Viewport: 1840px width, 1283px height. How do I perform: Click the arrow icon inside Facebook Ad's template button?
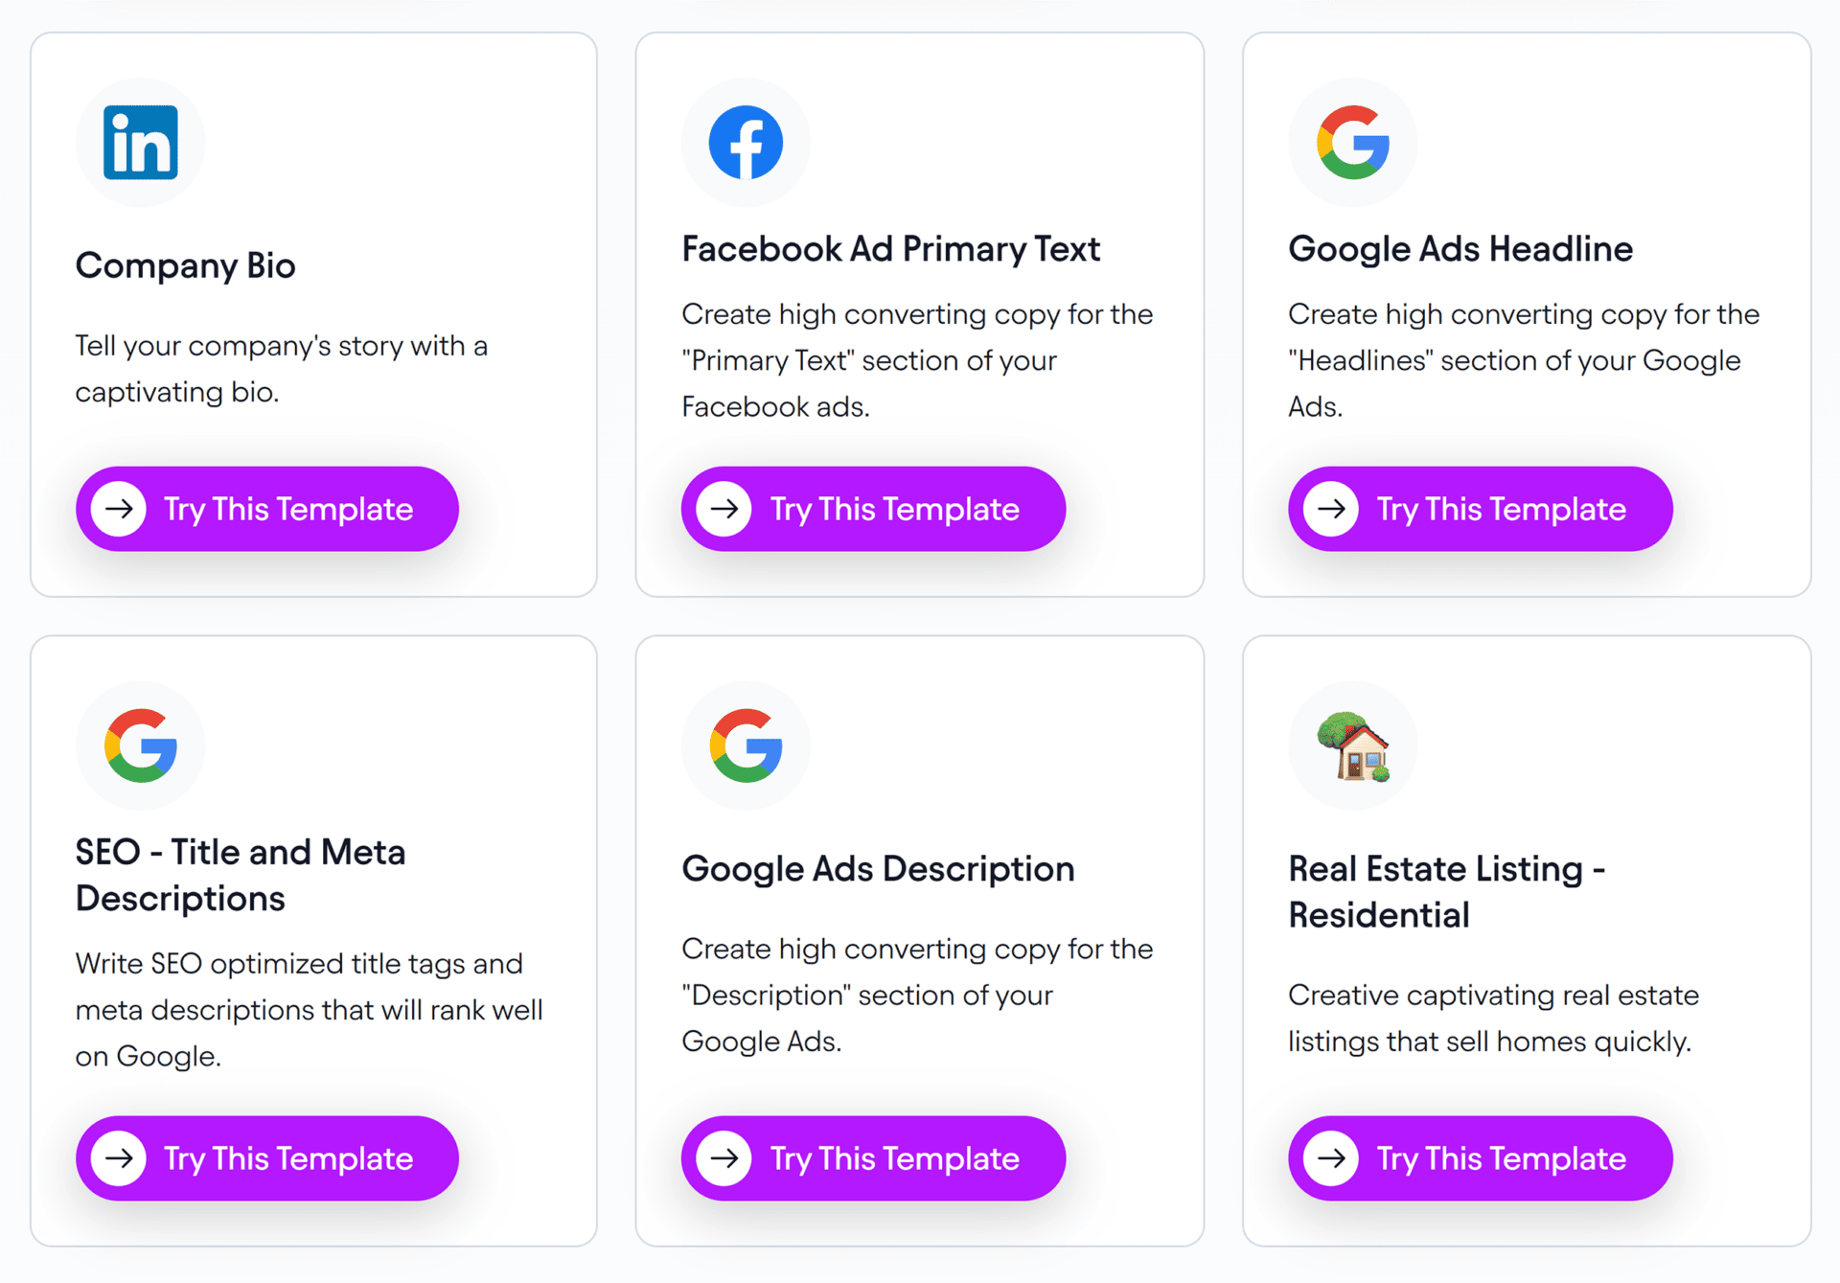(x=725, y=509)
